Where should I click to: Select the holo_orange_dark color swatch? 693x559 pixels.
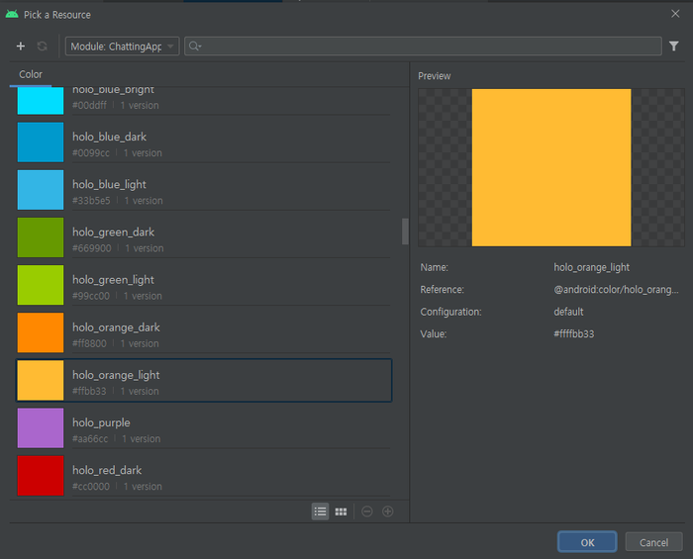coord(41,332)
